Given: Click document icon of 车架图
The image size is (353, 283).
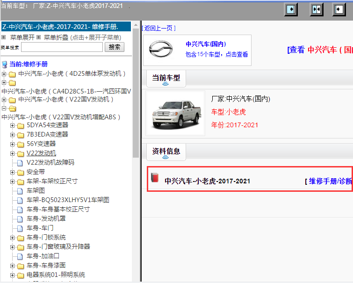Looking at the screenshot, I should [20, 191].
